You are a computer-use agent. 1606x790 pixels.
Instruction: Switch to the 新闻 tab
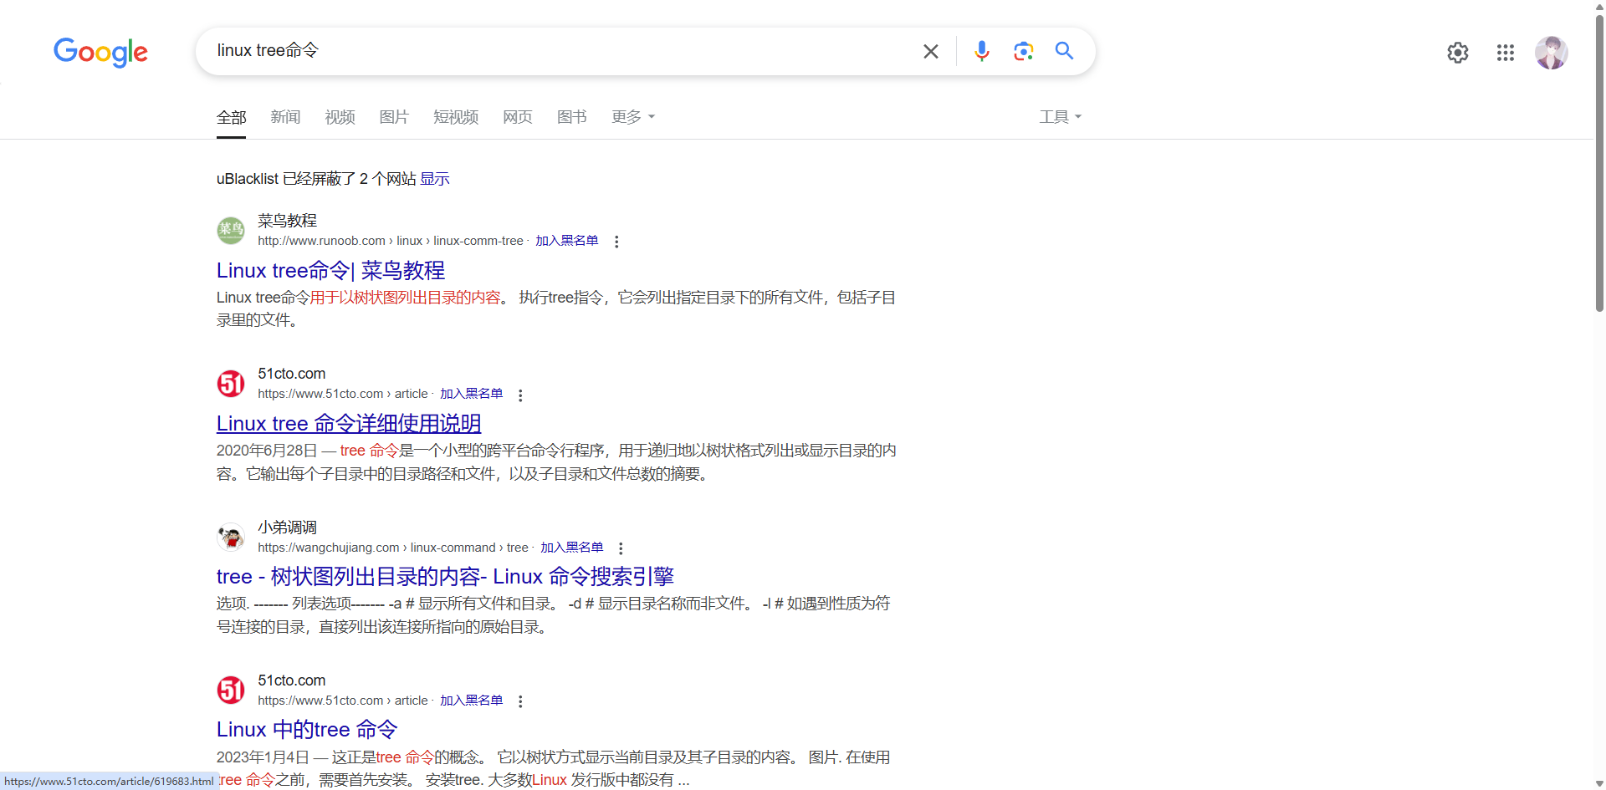point(285,117)
